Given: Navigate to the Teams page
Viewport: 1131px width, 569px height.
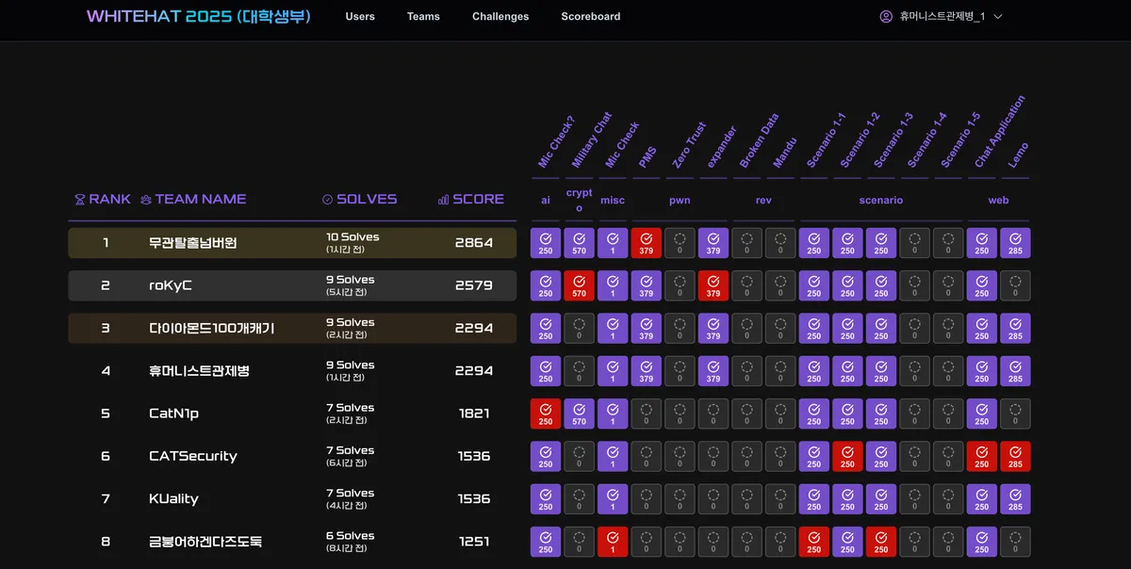Looking at the screenshot, I should tap(423, 16).
